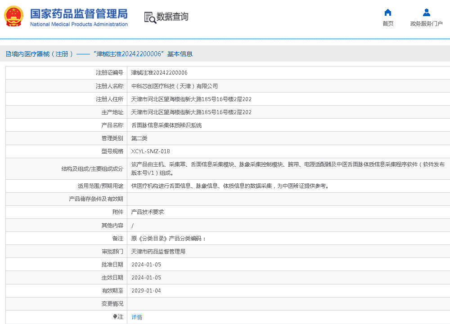Click the 数据查询 magnifier document icon
The width and height of the screenshot is (450, 324).
click(x=150, y=18)
